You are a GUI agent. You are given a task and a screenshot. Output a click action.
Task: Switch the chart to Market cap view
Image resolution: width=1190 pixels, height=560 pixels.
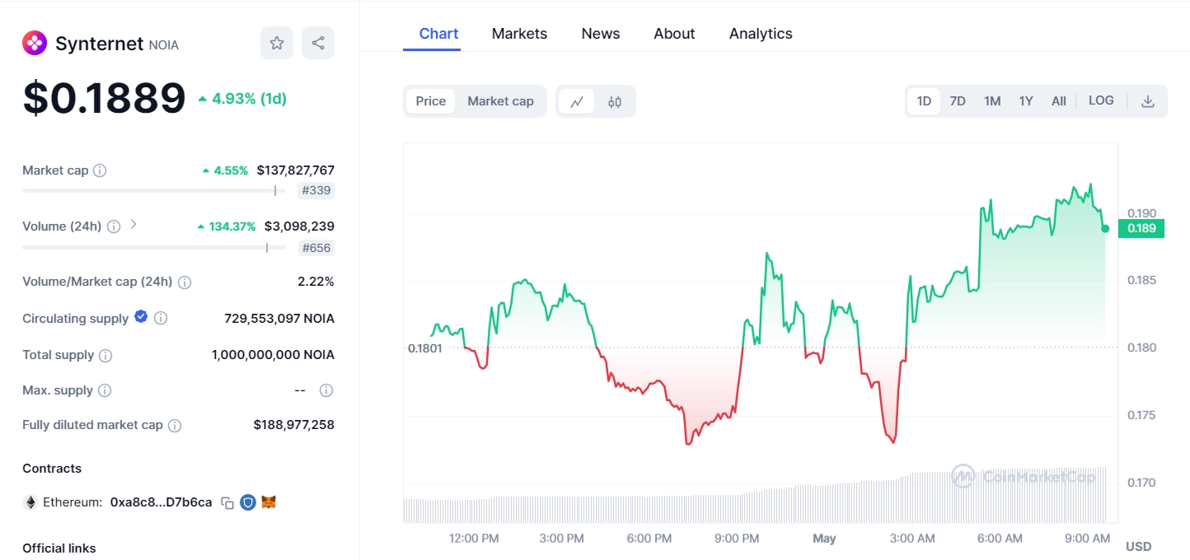click(x=500, y=100)
